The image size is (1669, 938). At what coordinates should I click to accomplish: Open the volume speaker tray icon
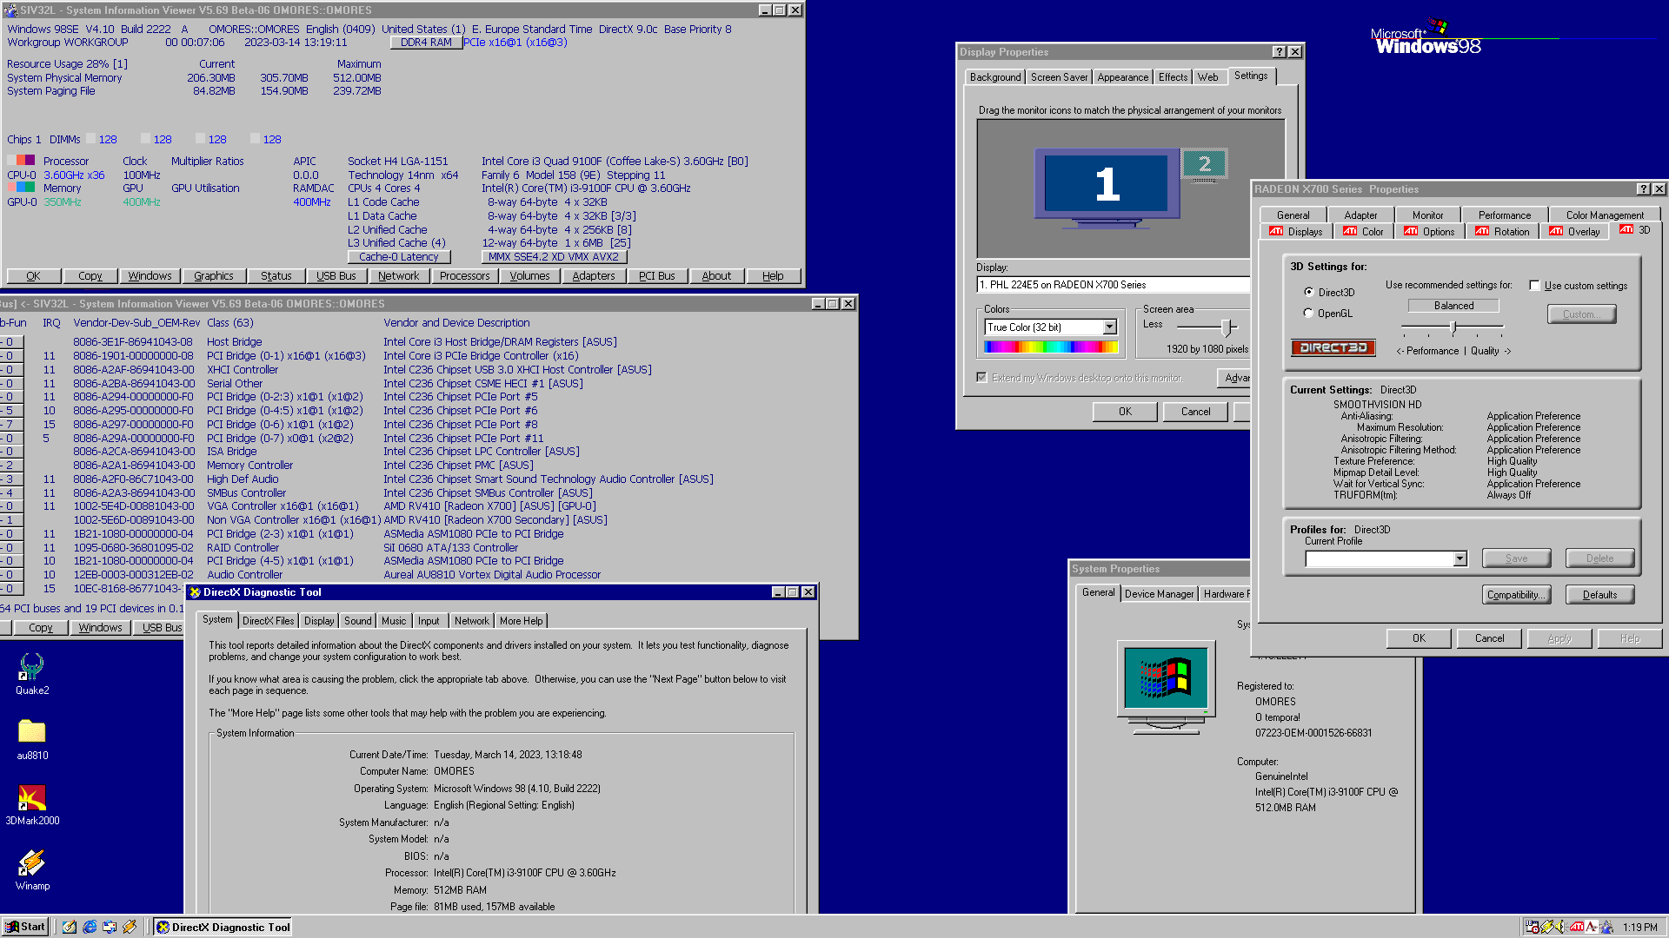click(x=1561, y=927)
